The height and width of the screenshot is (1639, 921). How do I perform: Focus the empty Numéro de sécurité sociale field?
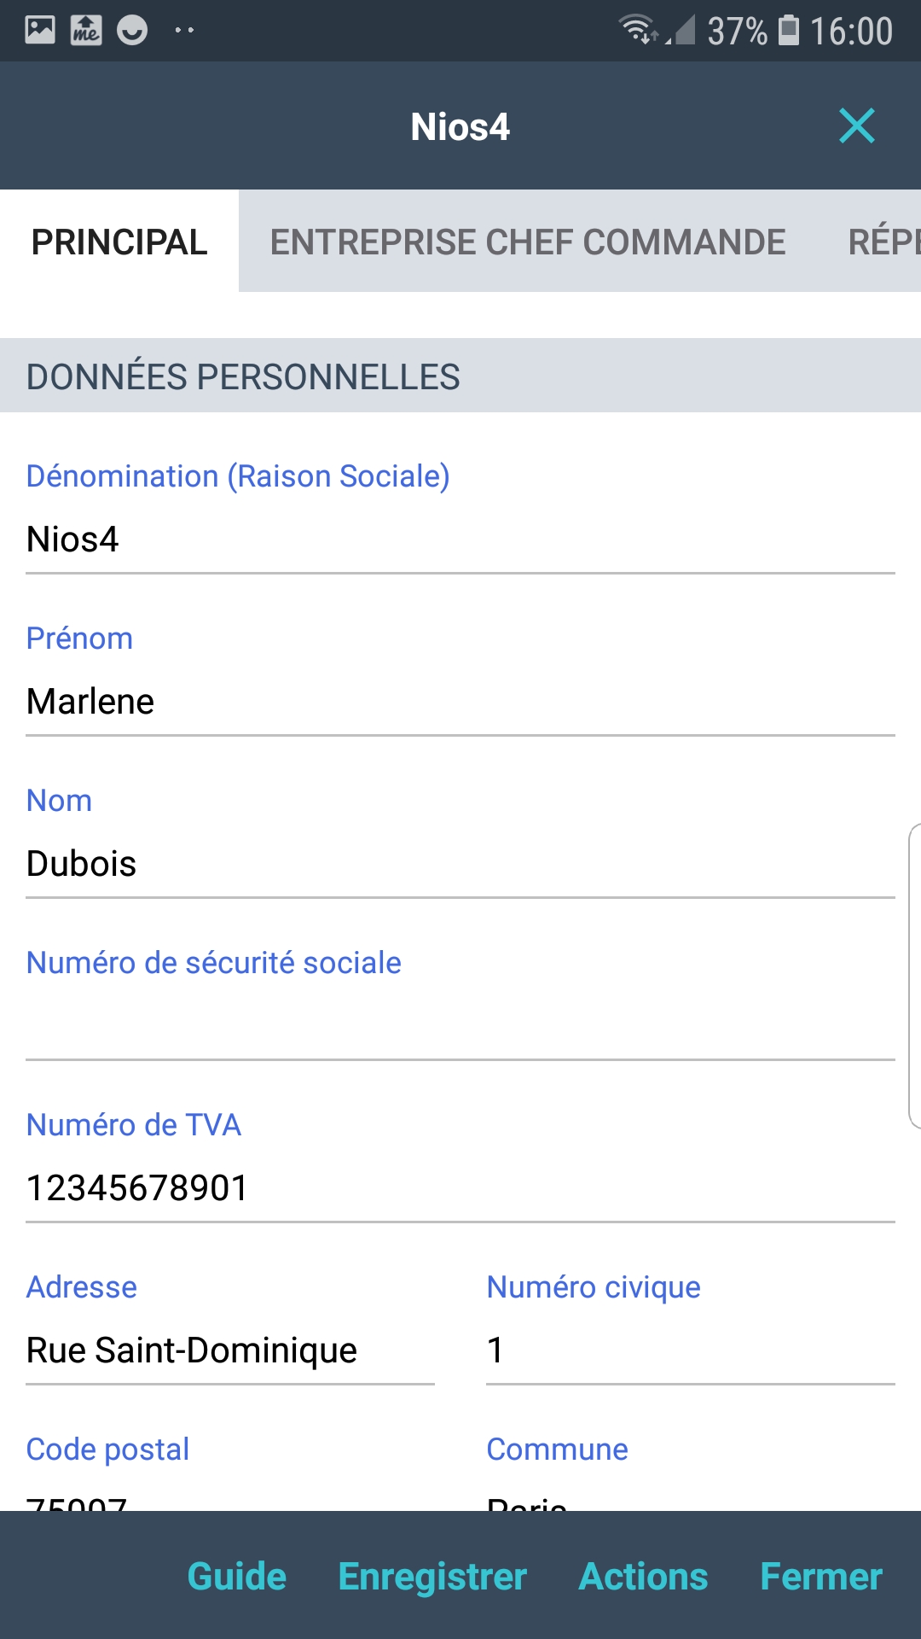coord(460,1026)
